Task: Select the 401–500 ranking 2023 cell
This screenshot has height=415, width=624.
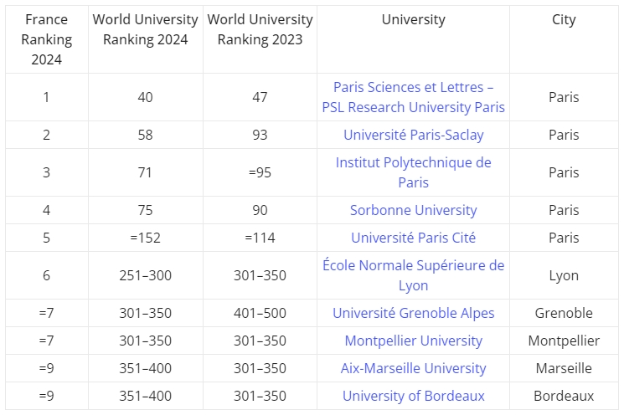Action: pyautogui.click(x=260, y=313)
